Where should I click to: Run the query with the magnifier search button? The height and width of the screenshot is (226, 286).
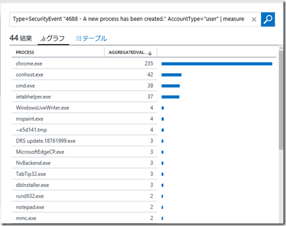(268, 19)
